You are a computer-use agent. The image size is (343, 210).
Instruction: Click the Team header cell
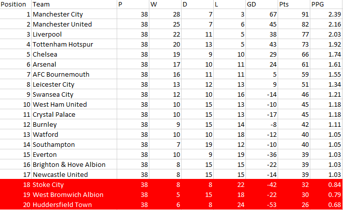click(74, 5)
